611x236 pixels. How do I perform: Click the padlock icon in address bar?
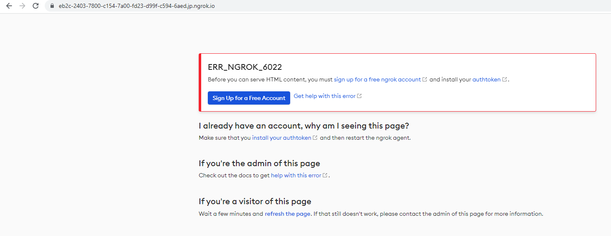click(52, 6)
